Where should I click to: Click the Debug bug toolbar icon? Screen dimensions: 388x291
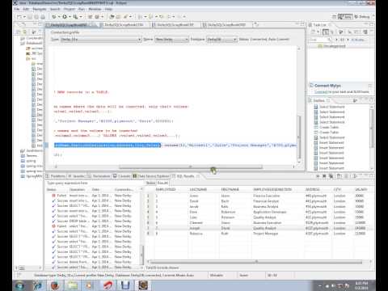(x=54, y=17)
